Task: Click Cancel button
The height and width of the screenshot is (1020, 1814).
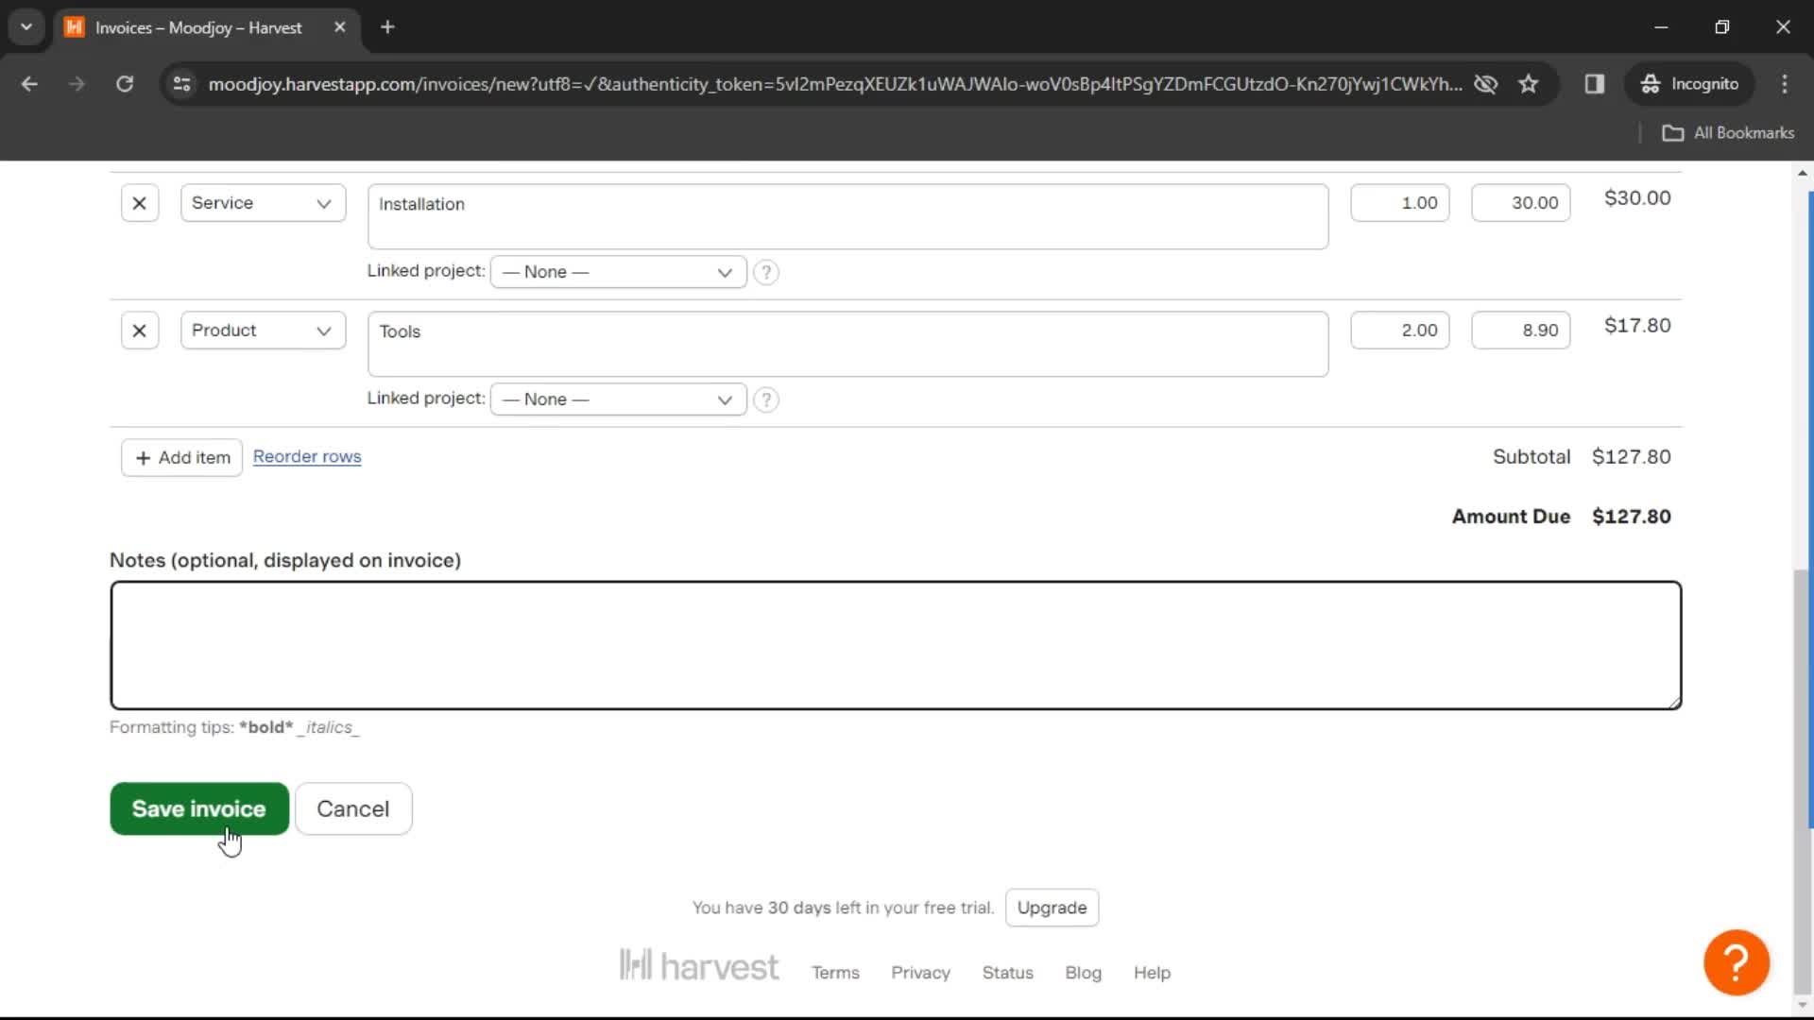Action: pos(352,808)
